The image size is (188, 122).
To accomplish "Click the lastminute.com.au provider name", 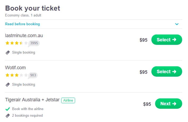I will click(x=24, y=36).
